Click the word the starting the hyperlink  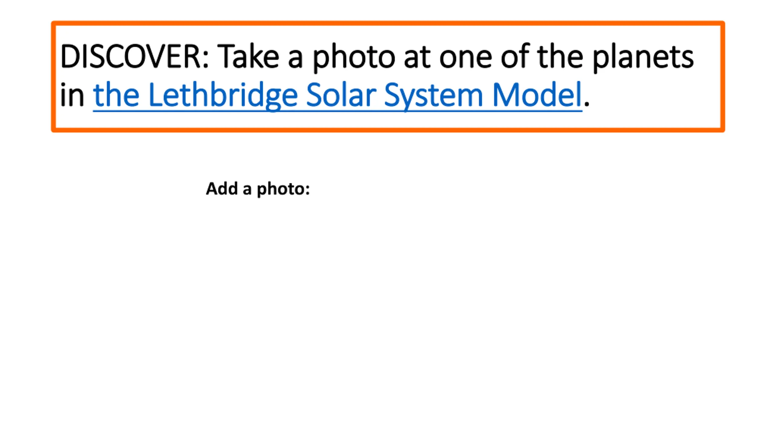tap(116, 95)
